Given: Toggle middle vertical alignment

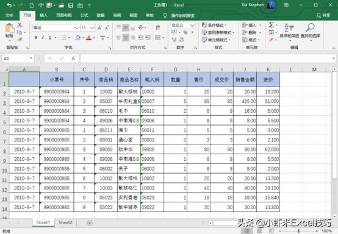Looking at the screenshot, I should (126, 27).
